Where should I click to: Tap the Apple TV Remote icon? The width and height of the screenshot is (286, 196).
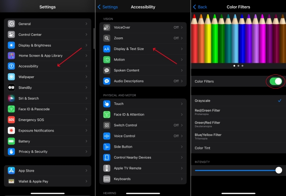(107, 168)
